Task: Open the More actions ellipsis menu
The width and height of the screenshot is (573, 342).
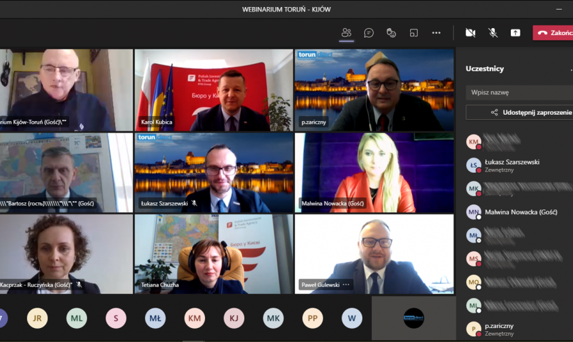Action: point(436,33)
